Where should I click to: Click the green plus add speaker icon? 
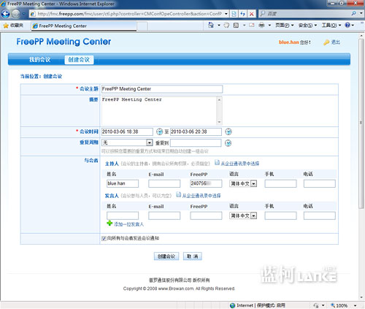point(109,223)
